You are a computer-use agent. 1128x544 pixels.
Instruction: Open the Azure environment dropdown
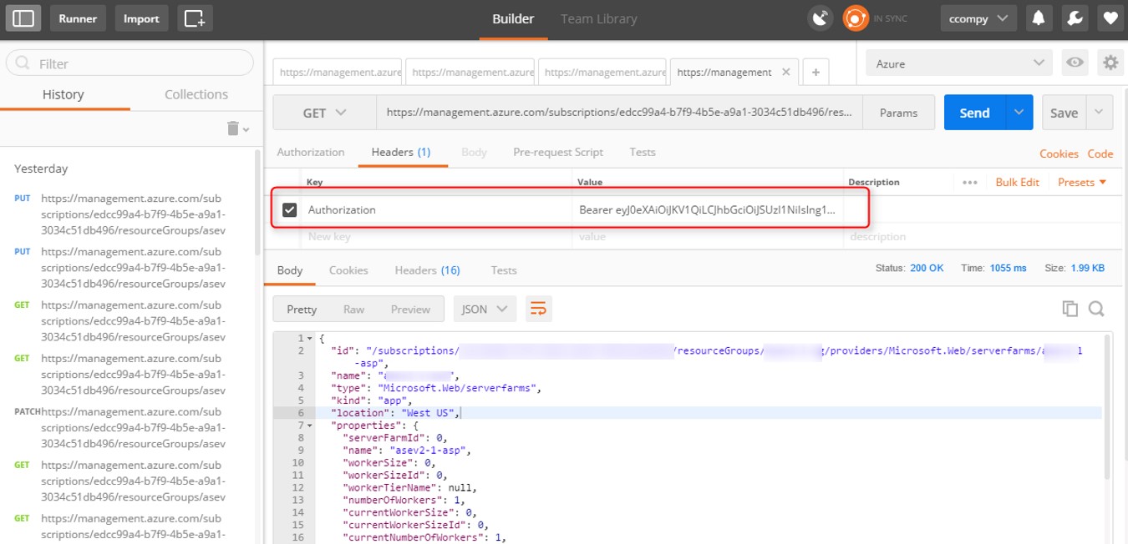(958, 63)
